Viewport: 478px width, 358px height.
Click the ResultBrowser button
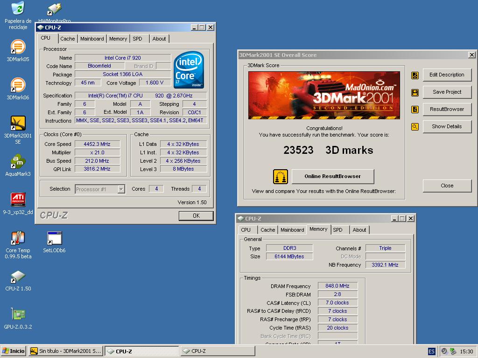click(x=447, y=109)
